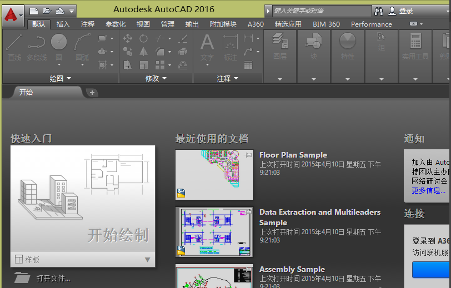Insert a Table via table icon

click(x=248, y=65)
